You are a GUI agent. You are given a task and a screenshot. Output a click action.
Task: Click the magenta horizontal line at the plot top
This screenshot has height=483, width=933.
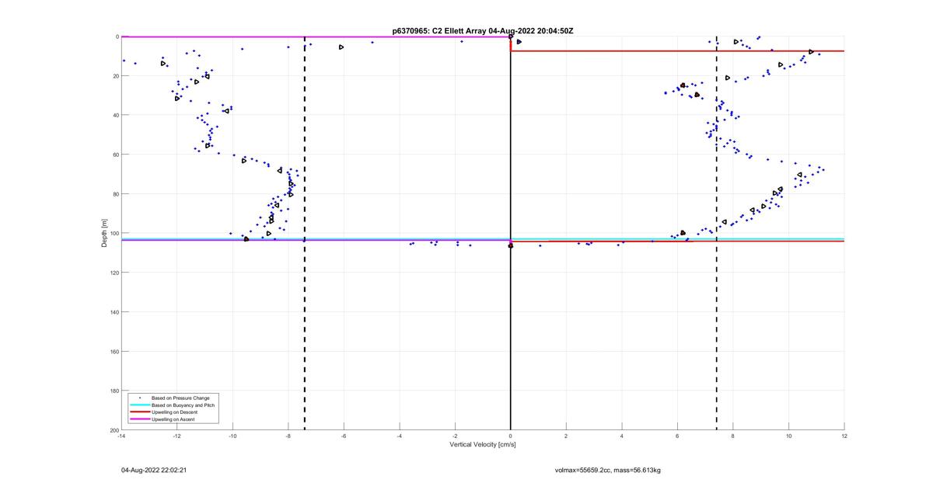tap(316, 36)
